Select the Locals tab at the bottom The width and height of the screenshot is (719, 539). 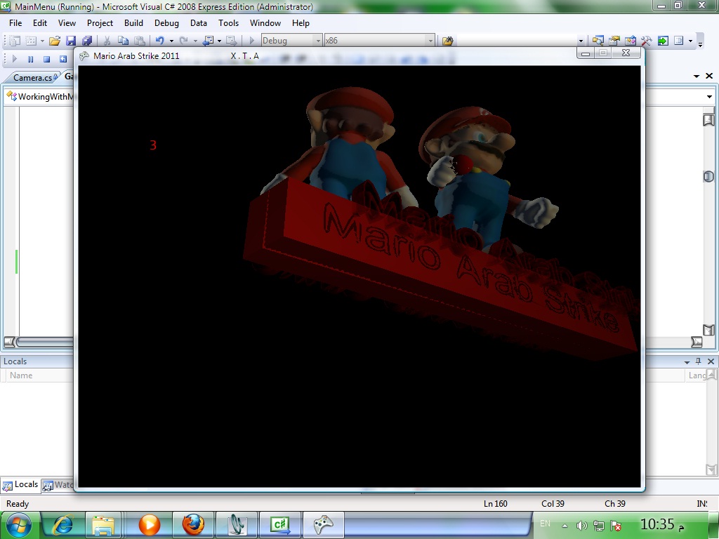click(x=20, y=485)
